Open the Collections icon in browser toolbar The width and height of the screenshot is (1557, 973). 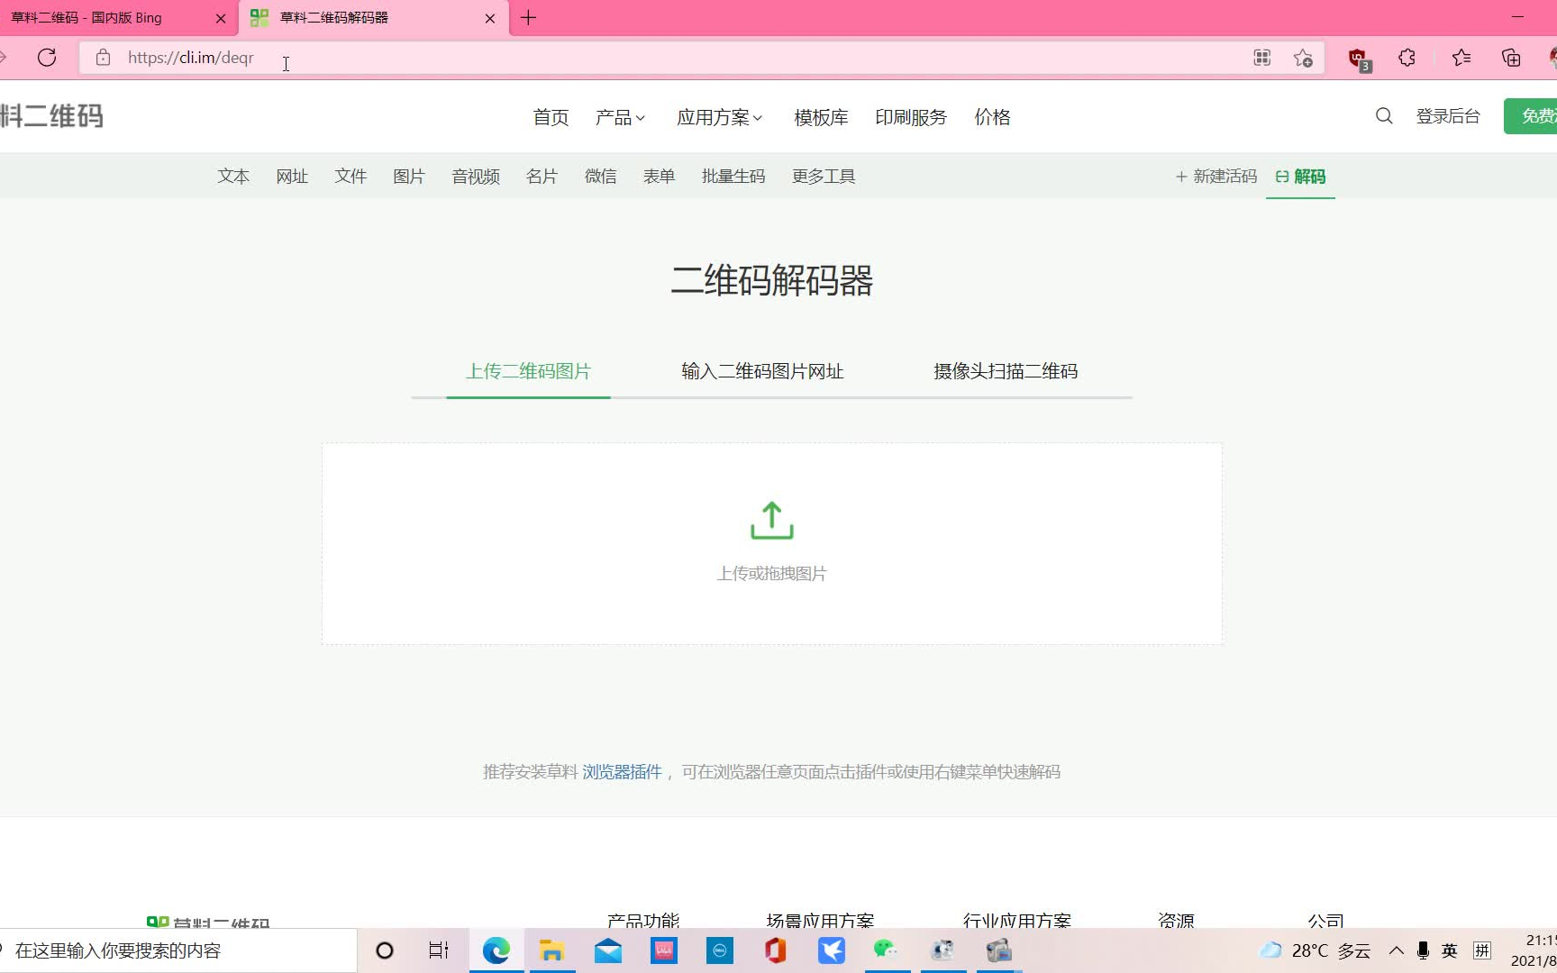point(1512,58)
